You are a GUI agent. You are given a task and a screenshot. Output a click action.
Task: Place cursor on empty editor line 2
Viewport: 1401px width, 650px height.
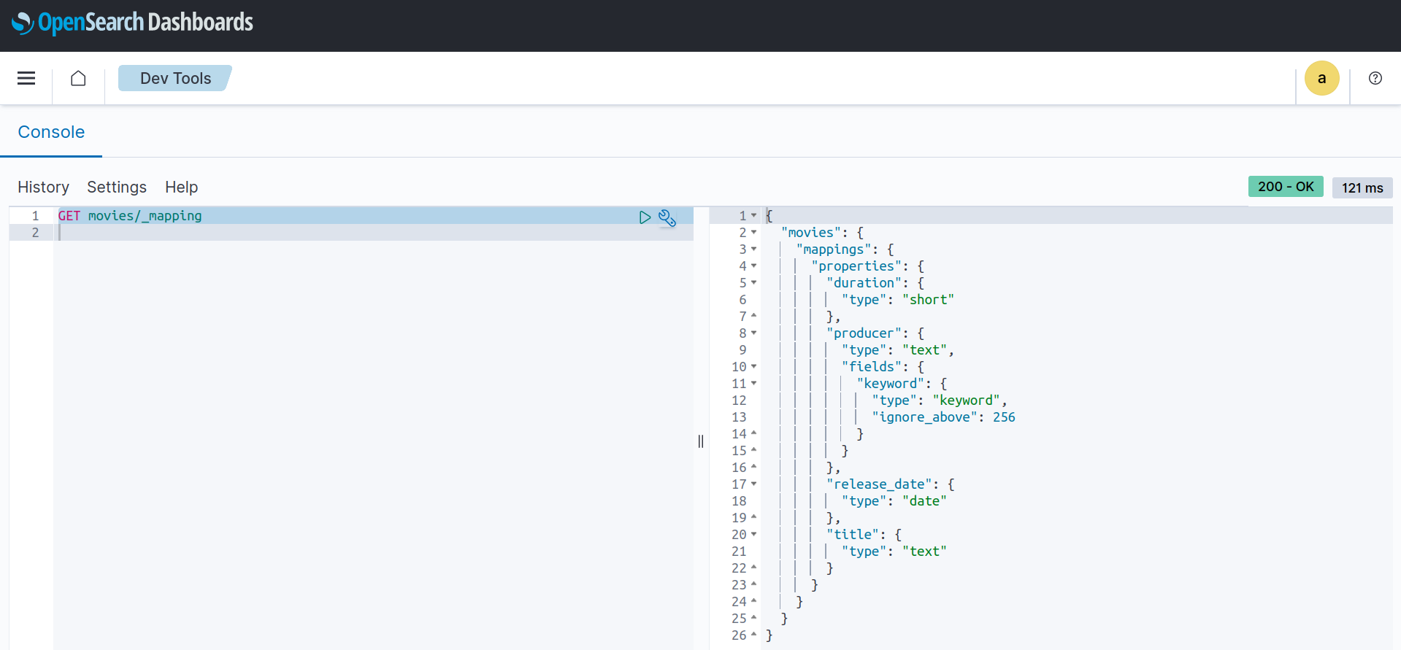click(x=373, y=233)
